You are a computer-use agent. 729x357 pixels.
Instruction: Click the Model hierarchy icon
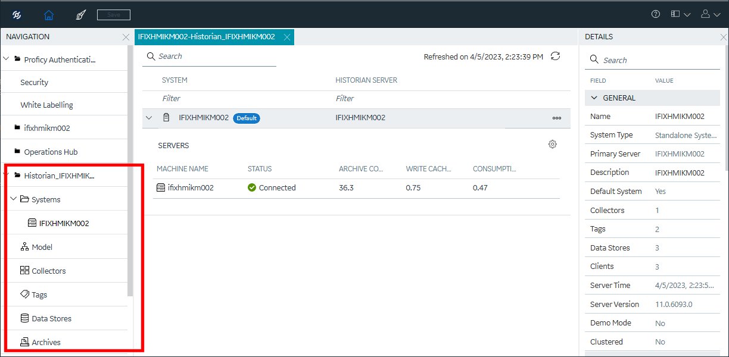point(24,247)
